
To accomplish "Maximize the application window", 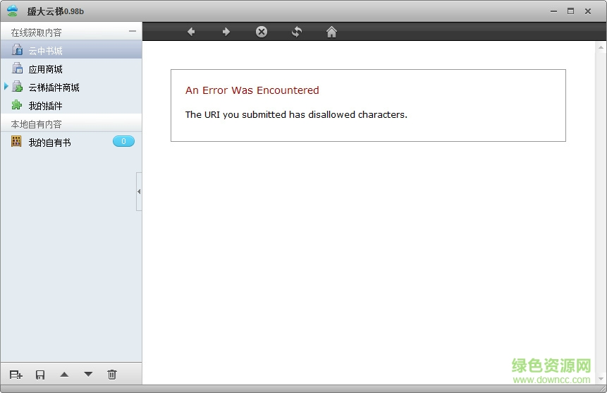I will [570, 11].
